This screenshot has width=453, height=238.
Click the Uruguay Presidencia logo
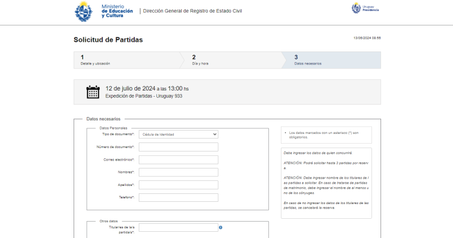[x=365, y=8]
